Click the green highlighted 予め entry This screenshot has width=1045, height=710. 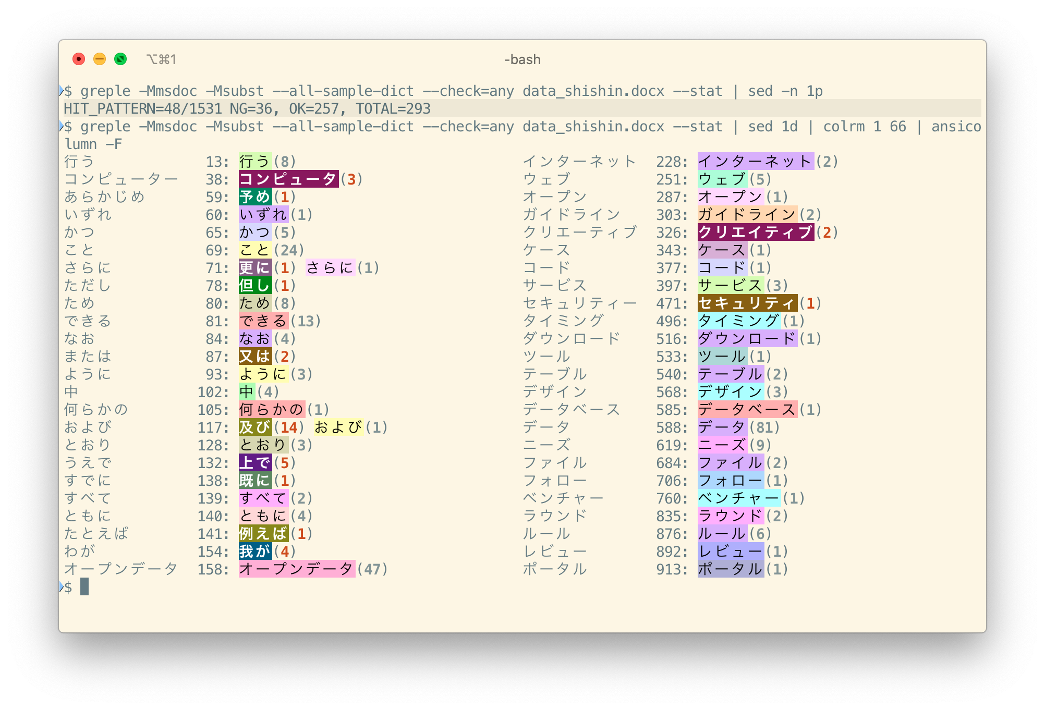tap(255, 197)
